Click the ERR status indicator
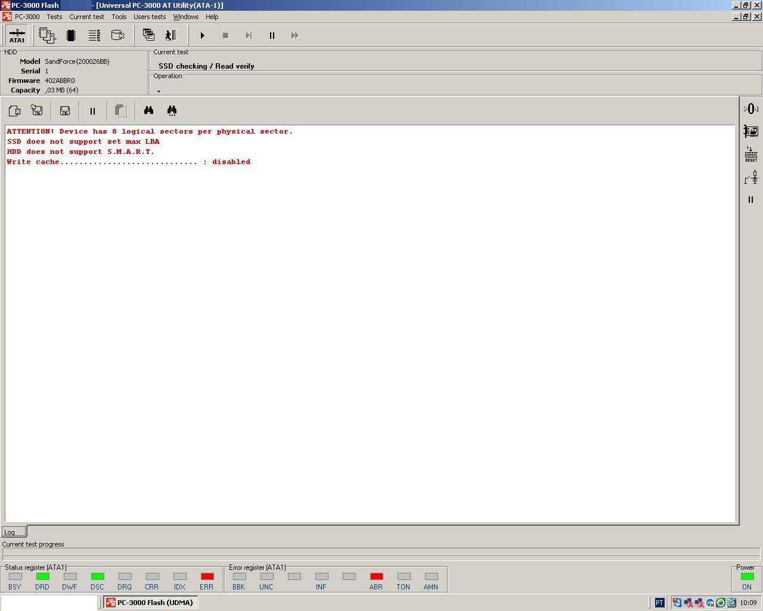Viewport: 763px width, 611px height. tap(207, 576)
